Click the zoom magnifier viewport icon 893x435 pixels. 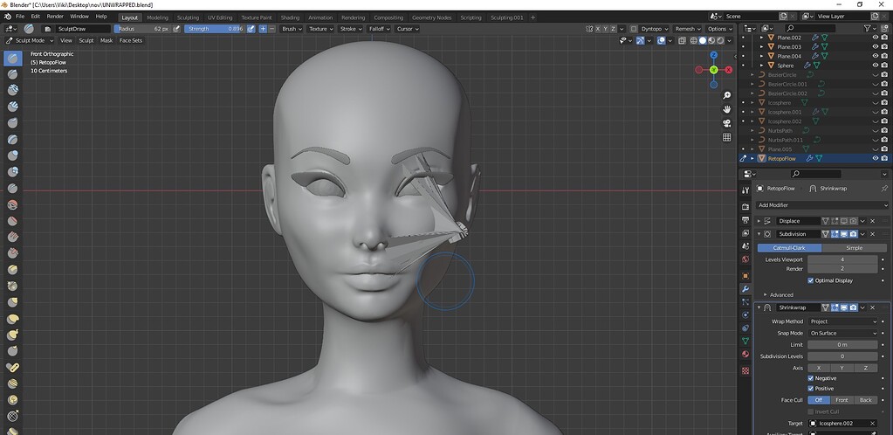[x=726, y=95]
